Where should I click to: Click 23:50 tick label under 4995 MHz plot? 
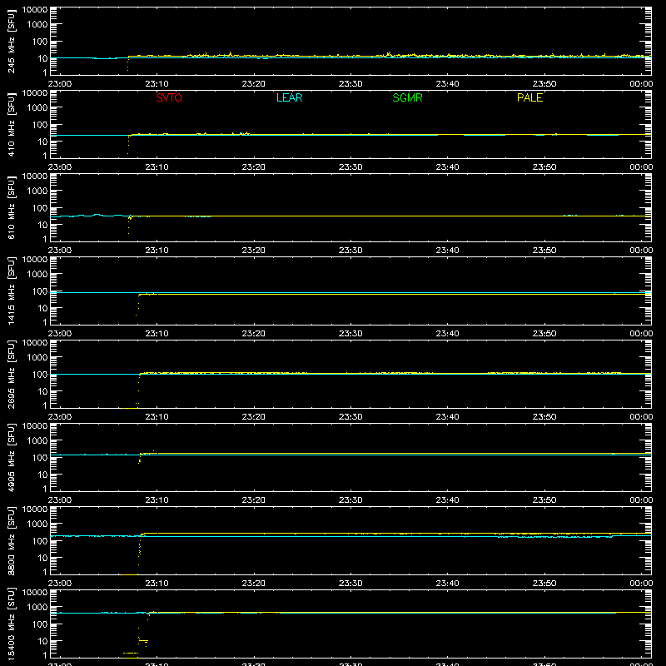click(x=544, y=500)
